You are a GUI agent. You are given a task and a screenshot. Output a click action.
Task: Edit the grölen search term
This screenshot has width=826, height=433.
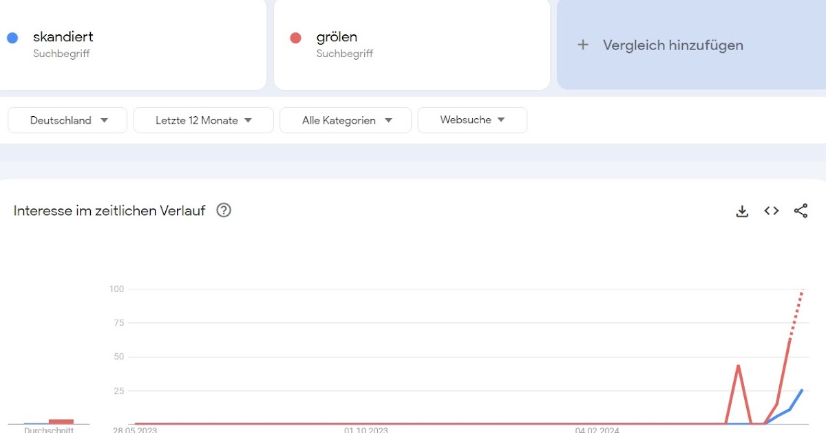(337, 37)
